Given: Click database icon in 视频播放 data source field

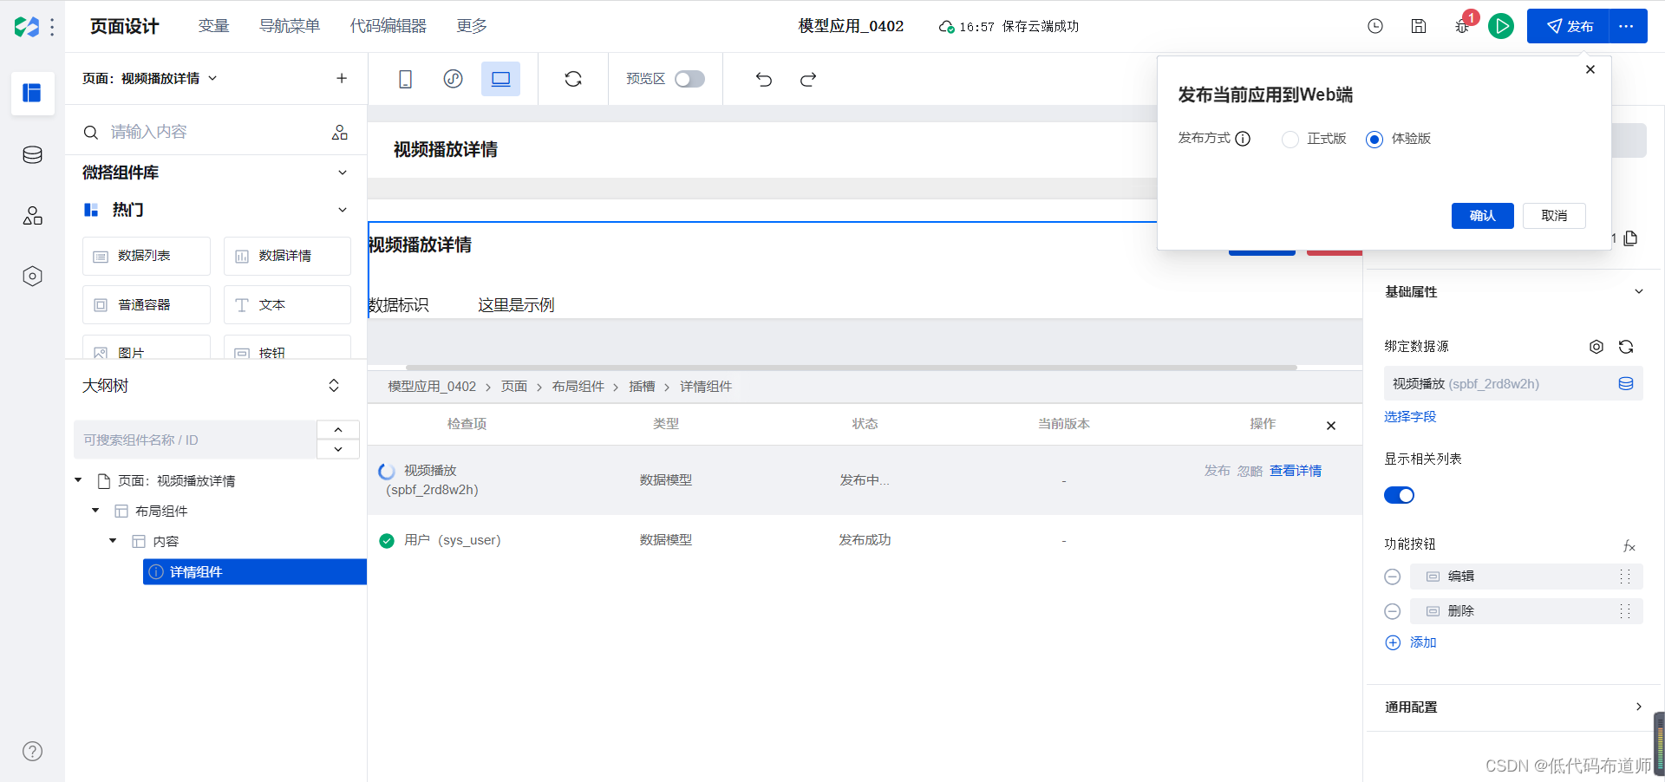Looking at the screenshot, I should 1626,384.
